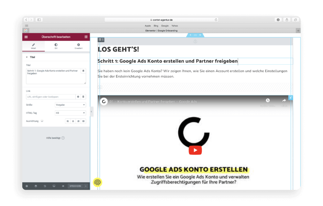The image size is (323, 206).
Task: Select the LOS GEHT'S! heading
Action: click(x=119, y=49)
